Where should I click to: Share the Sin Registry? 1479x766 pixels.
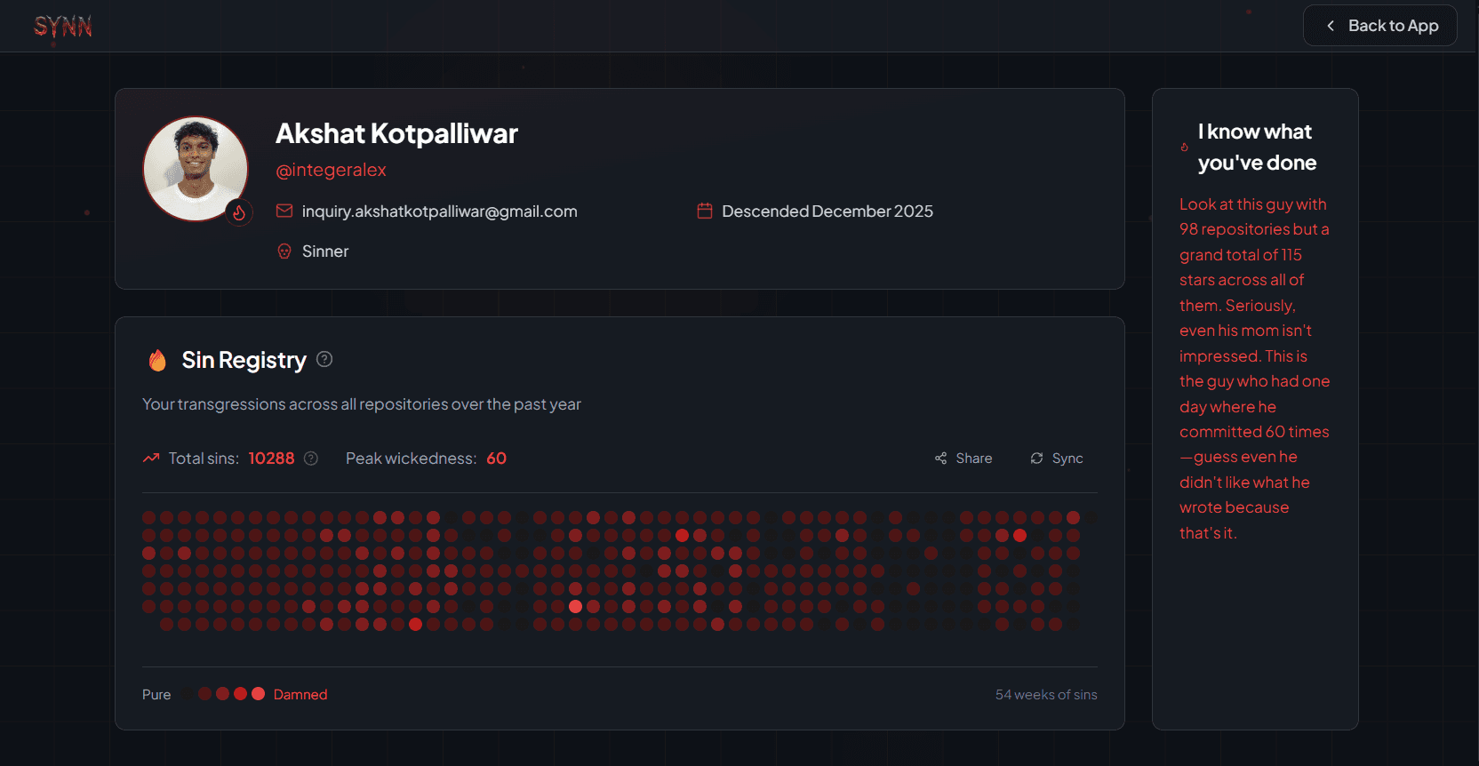pos(963,459)
